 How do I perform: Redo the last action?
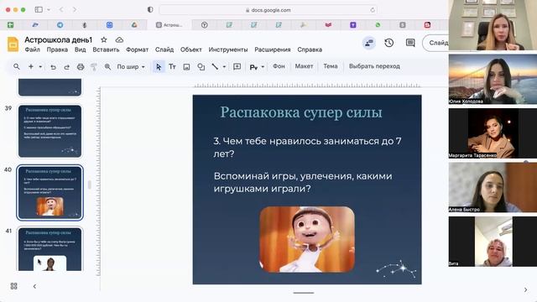66,67
